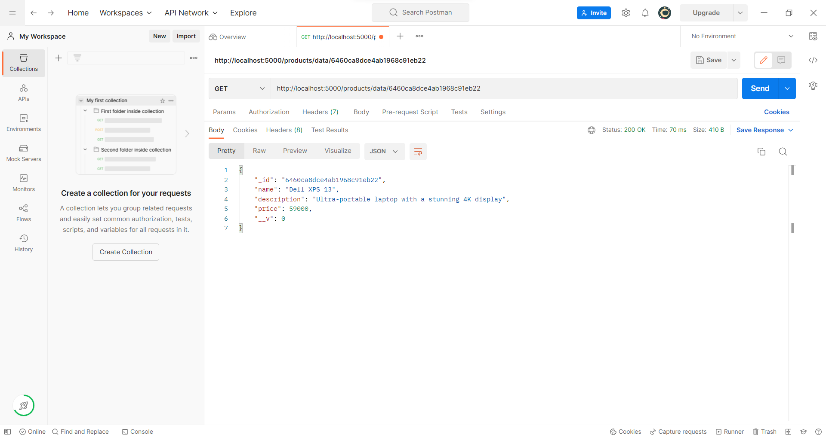Open the Flows sidebar panel
This screenshot has height=438, width=826.
point(24,213)
